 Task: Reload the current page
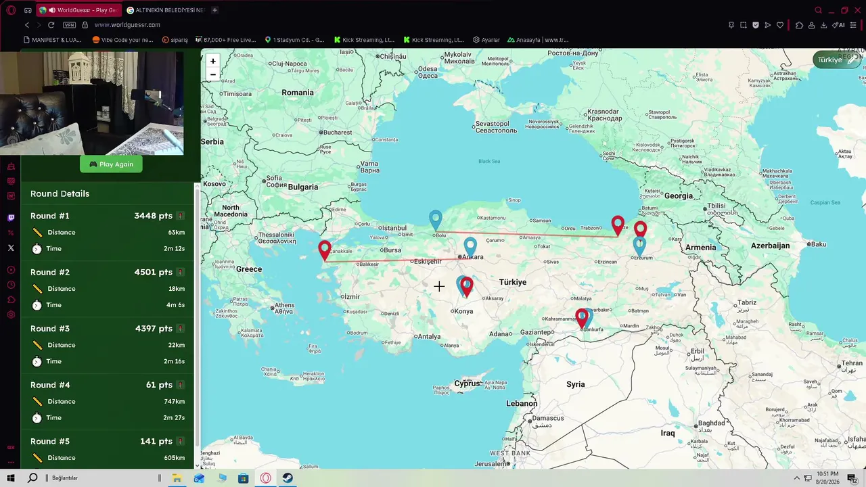(x=51, y=25)
